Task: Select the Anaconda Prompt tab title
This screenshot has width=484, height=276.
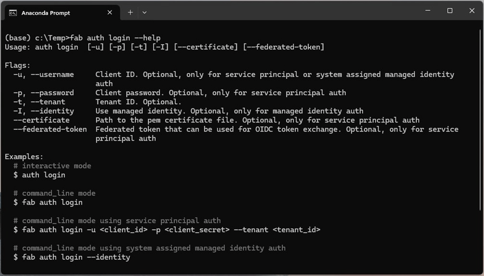Action: click(x=46, y=13)
